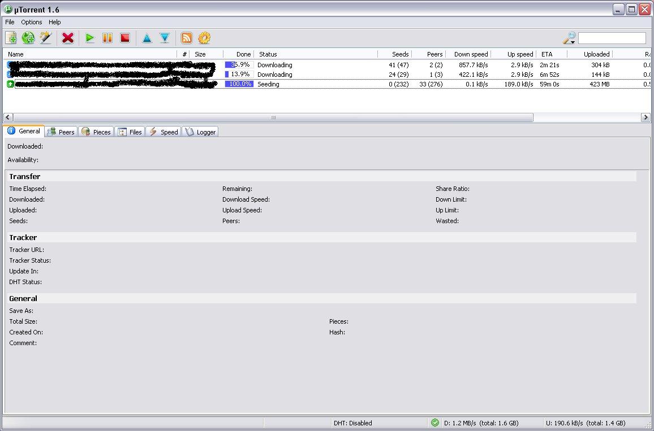Switch to the General tab
Viewport: 654px width, 431px height.
coord(24,131)
